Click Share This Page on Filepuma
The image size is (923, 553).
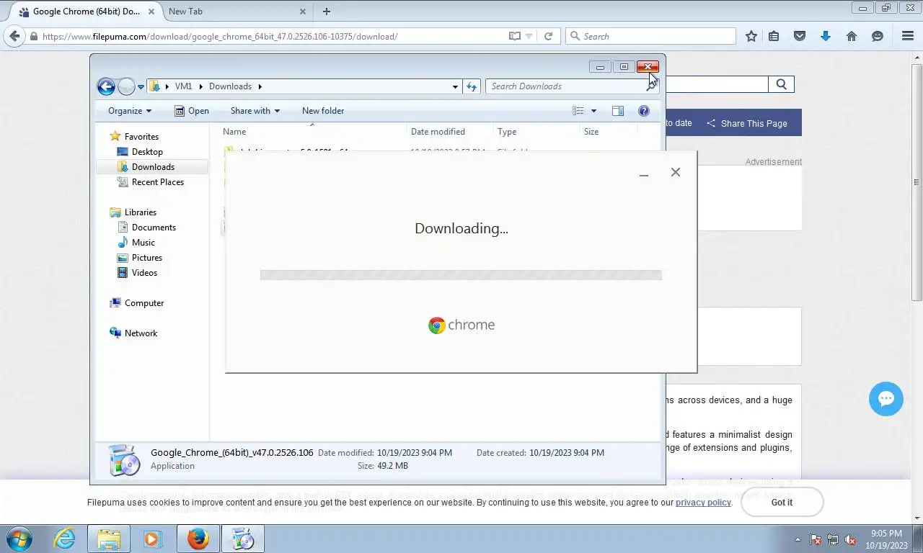click(x=747, y=123)
